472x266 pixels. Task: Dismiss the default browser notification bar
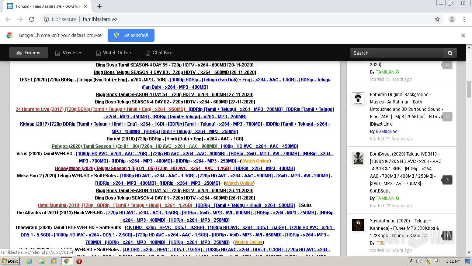(463, 35)
